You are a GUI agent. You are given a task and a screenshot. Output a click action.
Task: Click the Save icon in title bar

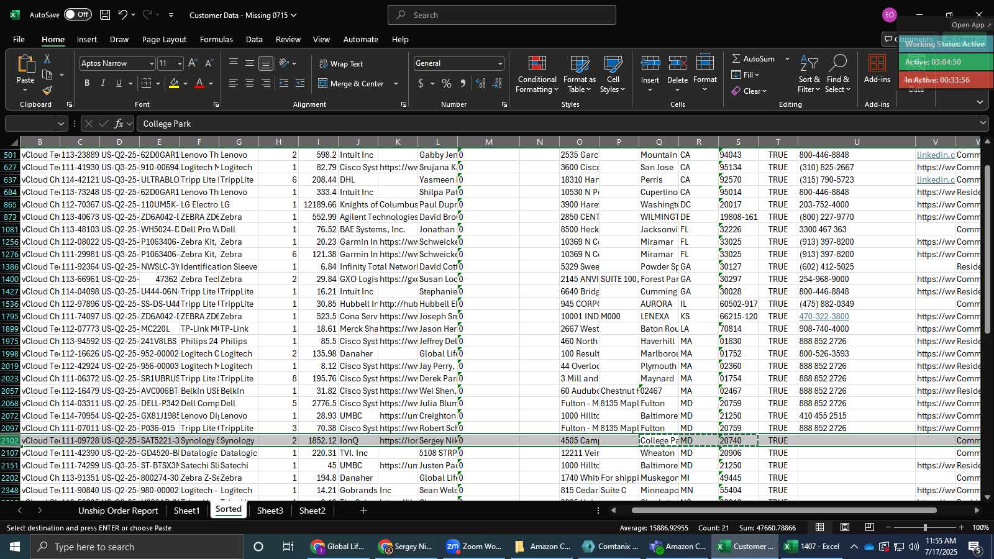pos(105,14)
